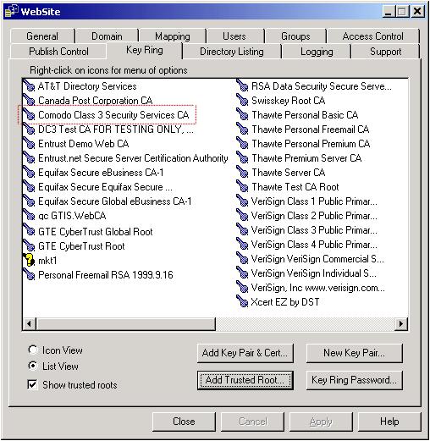Switch to the Access Control tab
Viewport: 430px width, 441px height.
pos(372,36)
